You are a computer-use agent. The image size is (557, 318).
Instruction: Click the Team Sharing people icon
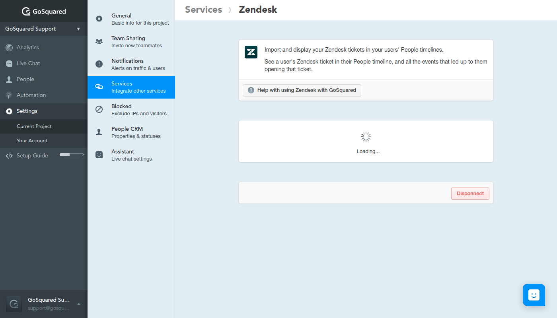(99, 41)
